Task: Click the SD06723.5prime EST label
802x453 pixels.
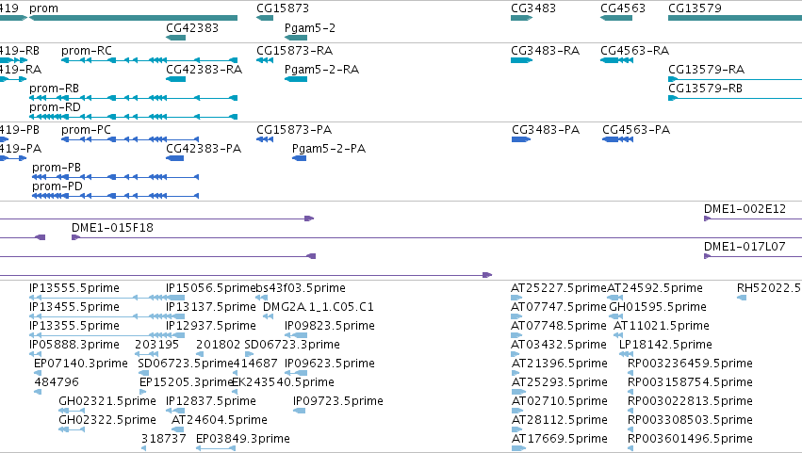Action: (x=186, y=364)
